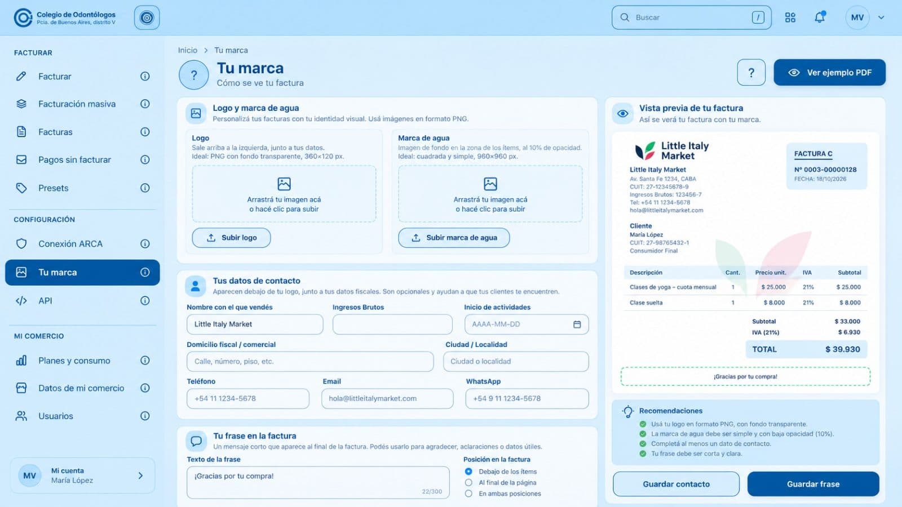Open the apps grid icon
Image resolution: width=902 pixels, height=507 pixels.
click(790, 17)
